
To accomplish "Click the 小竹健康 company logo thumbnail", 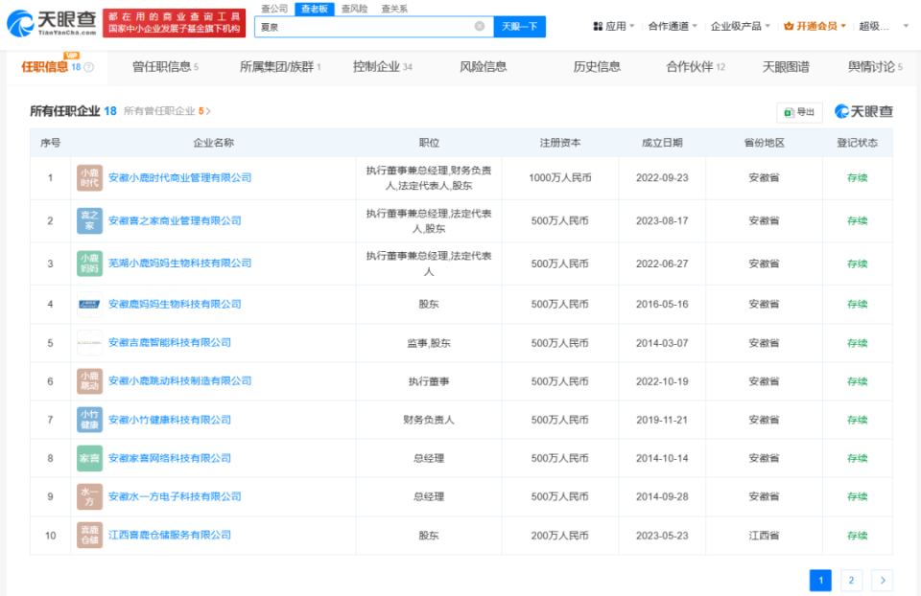I will coord(88,420).
